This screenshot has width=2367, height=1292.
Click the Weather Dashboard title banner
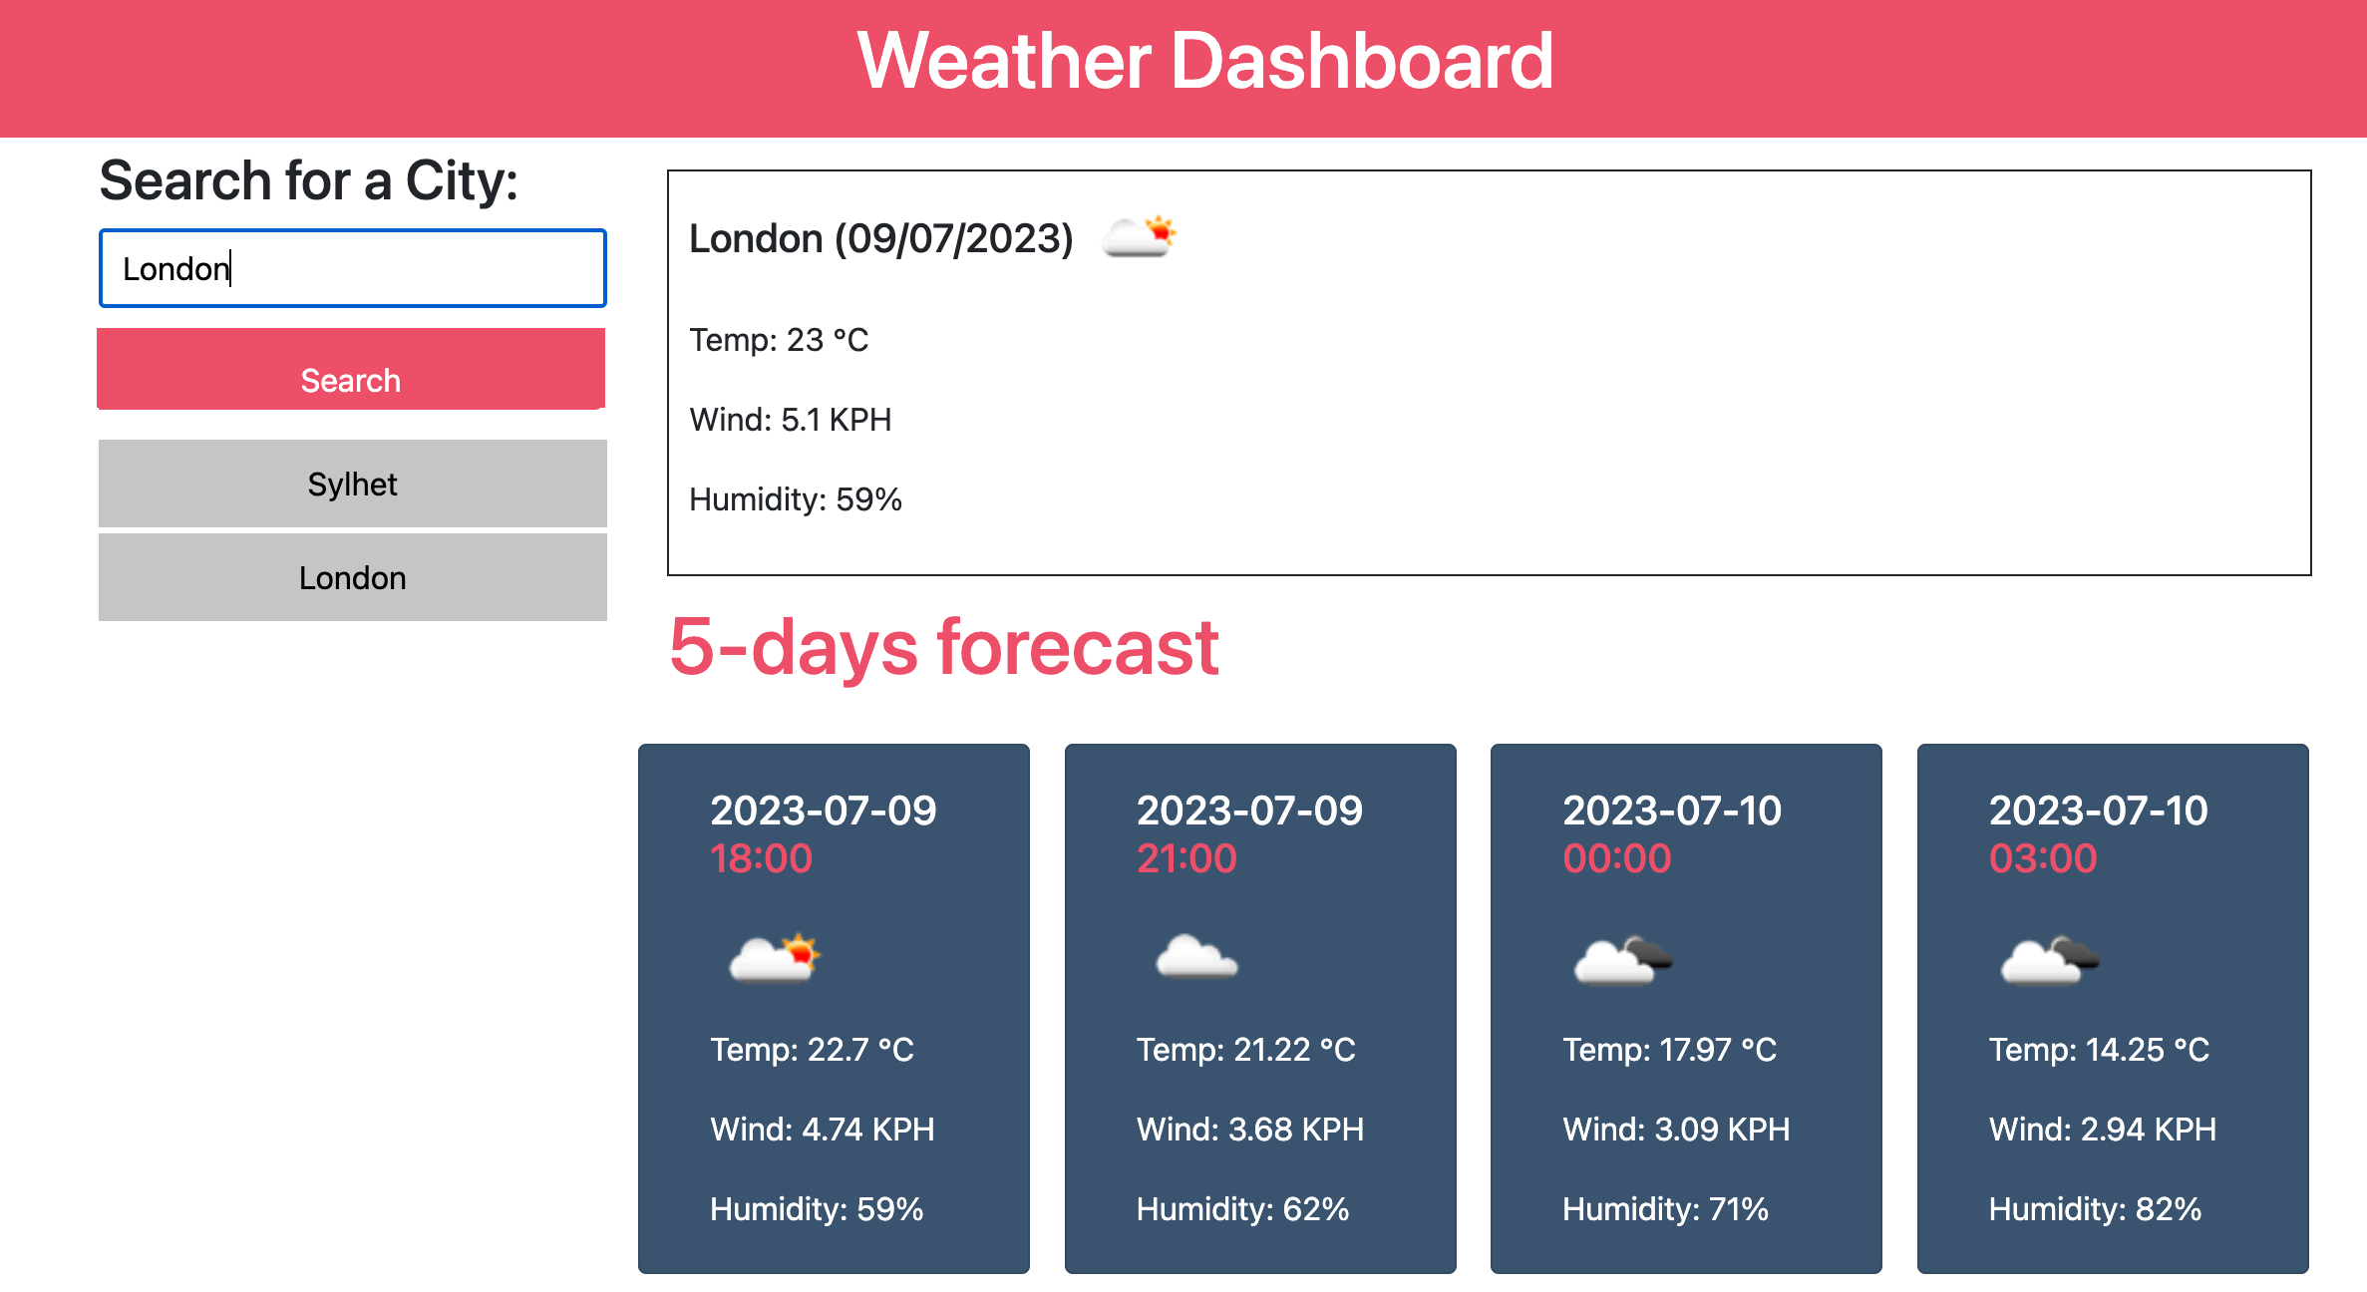click(x=1183, y=63)
